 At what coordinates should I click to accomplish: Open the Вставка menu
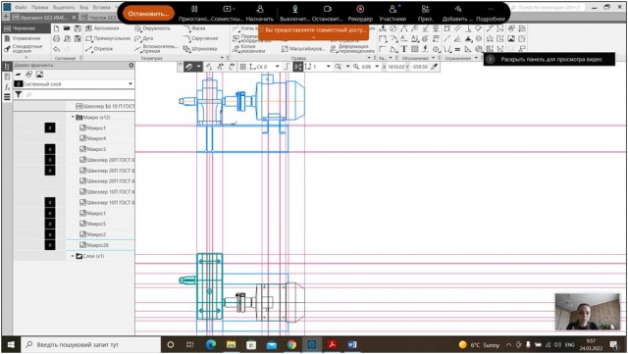[101, 7]
